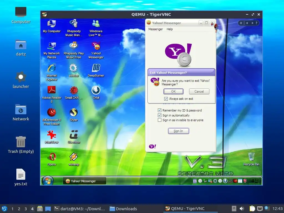Click the show desktop panel icon

(x=48, y=209)
